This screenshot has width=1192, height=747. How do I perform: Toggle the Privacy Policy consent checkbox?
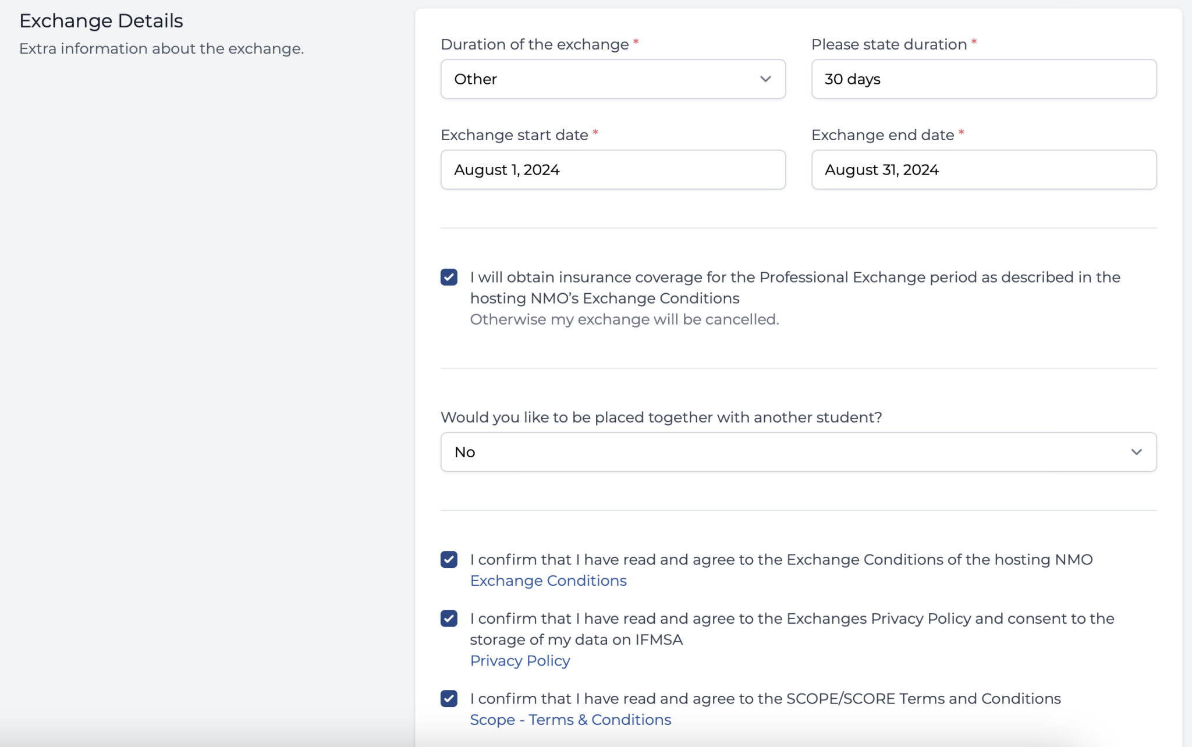(x=449, y=618)
